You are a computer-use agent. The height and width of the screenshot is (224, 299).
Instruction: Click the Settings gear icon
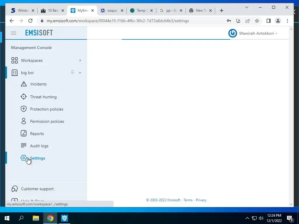(23, 158)
